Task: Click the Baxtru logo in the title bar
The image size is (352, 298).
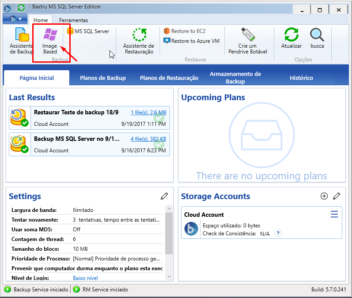Action: tap(8, 9)
